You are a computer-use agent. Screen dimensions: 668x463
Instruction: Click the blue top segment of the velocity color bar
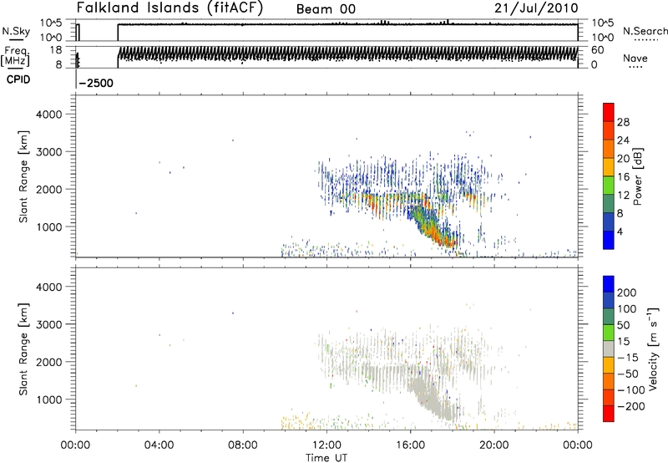coord(609,284)
